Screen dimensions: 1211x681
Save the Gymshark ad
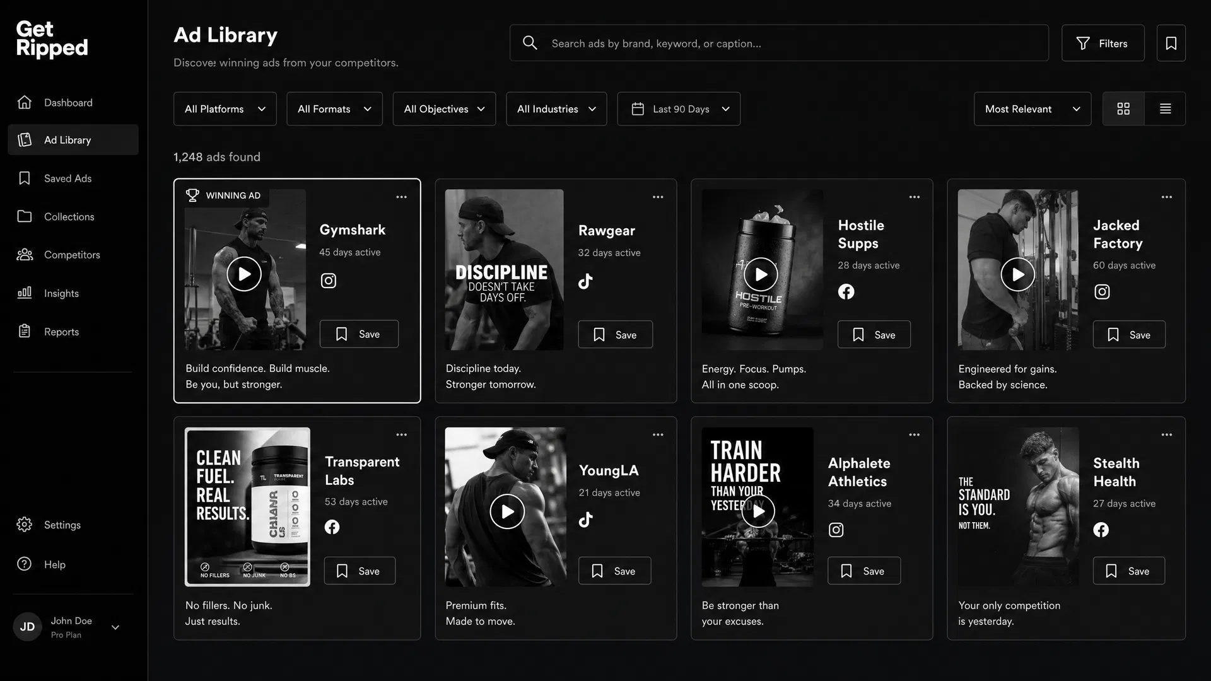359,334
